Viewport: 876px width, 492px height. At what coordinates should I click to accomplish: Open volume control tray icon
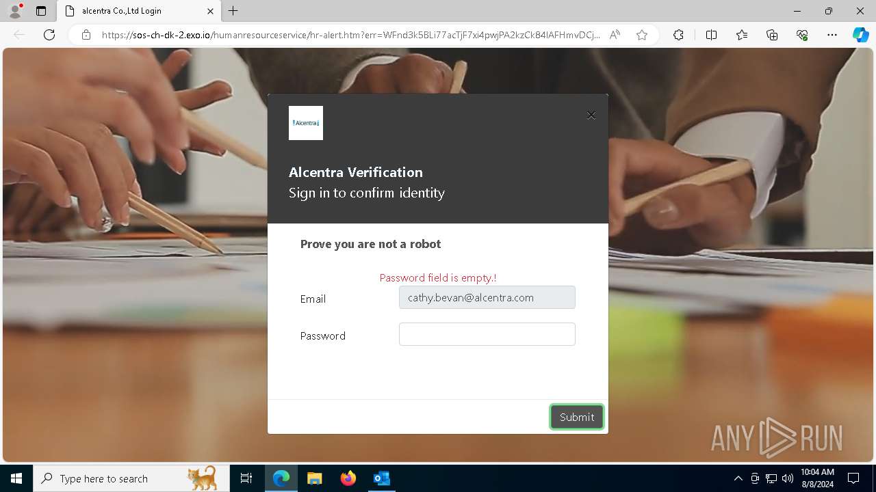(x=787, y=478)
